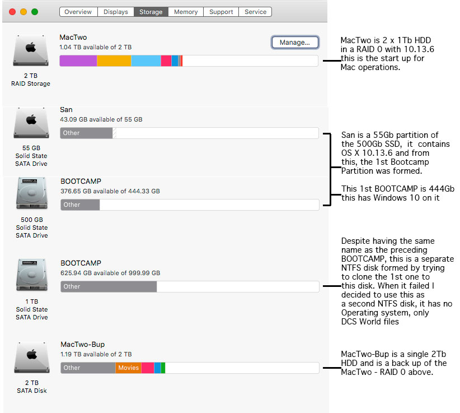Click the green segment in MacTwo-Bup bar
The height and width of the screenshot is (413, 460).
(x=163, y=368)
